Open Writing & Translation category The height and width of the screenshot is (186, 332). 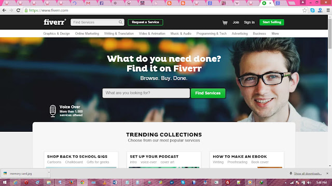[119, 34]
